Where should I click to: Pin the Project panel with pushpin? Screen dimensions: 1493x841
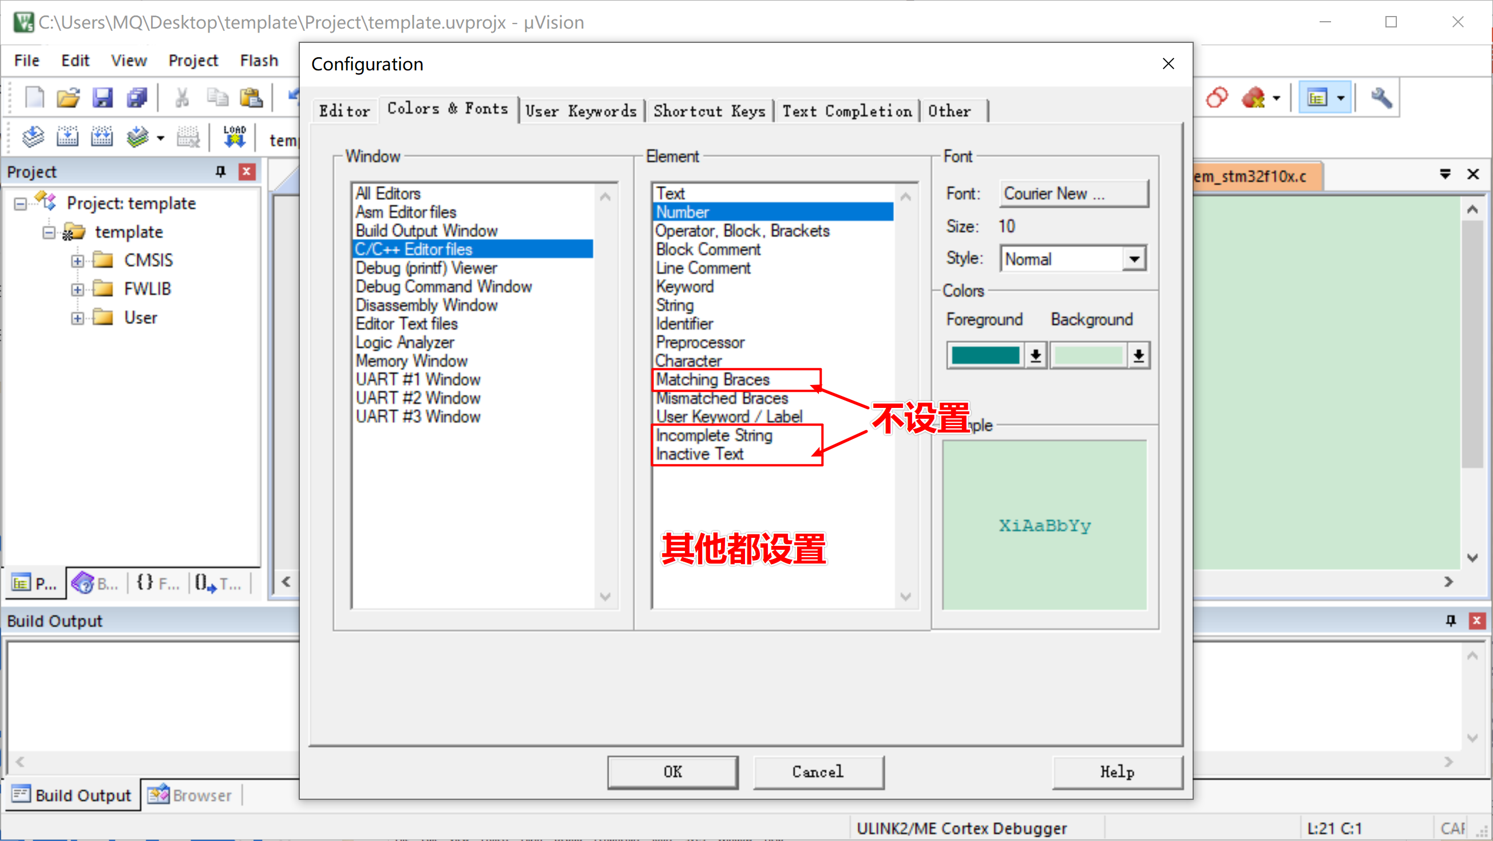pyautogui.click(x=220, y=172)
